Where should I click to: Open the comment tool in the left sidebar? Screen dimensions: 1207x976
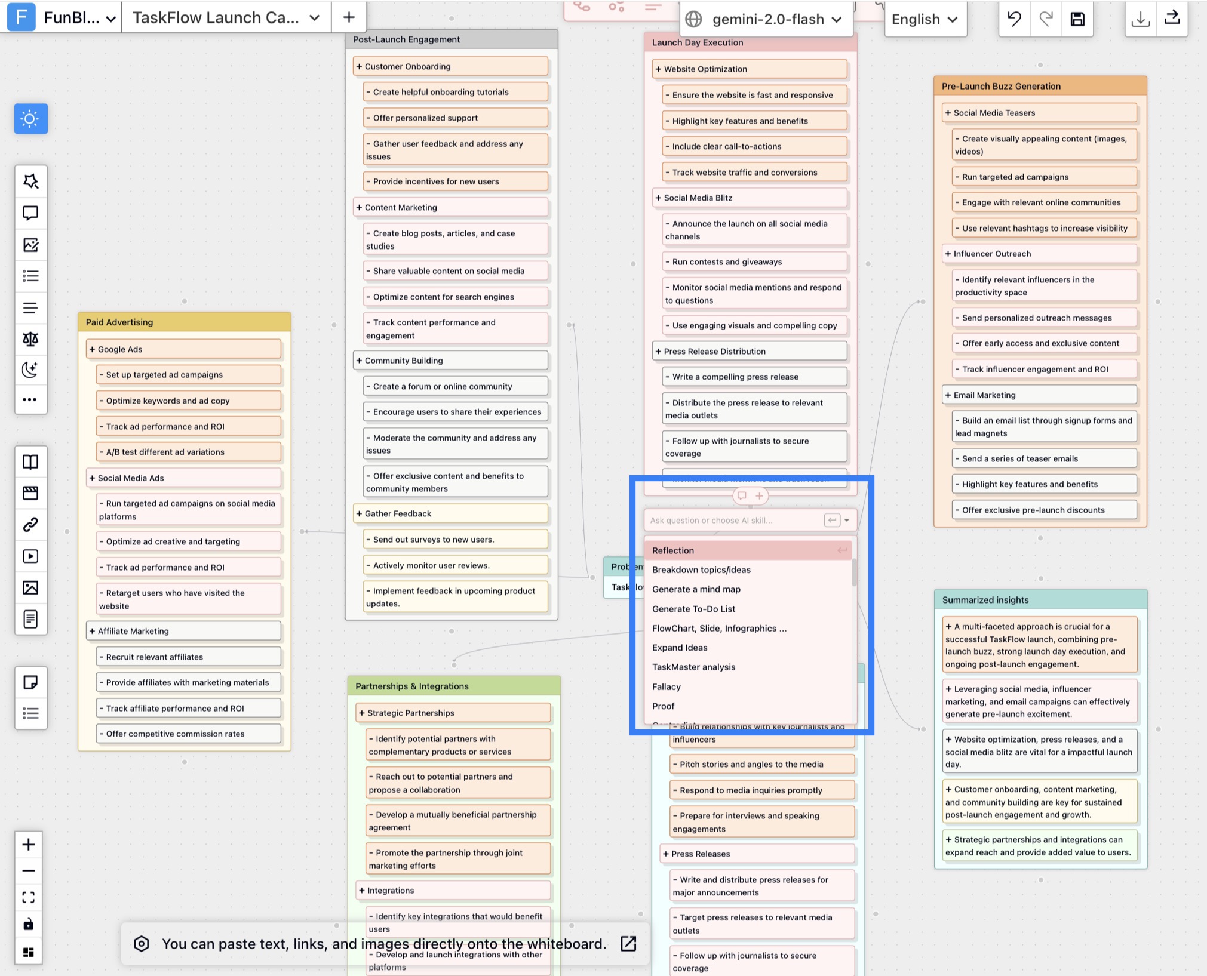[x=30, y=213]
